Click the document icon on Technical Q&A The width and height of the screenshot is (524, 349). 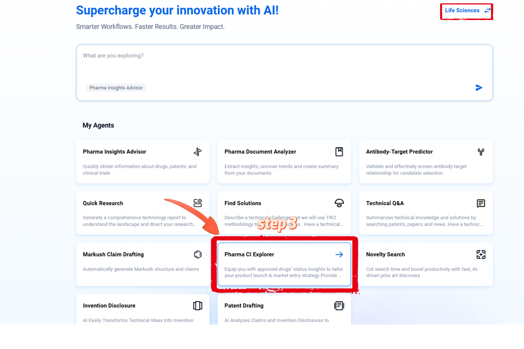(481, 203)
